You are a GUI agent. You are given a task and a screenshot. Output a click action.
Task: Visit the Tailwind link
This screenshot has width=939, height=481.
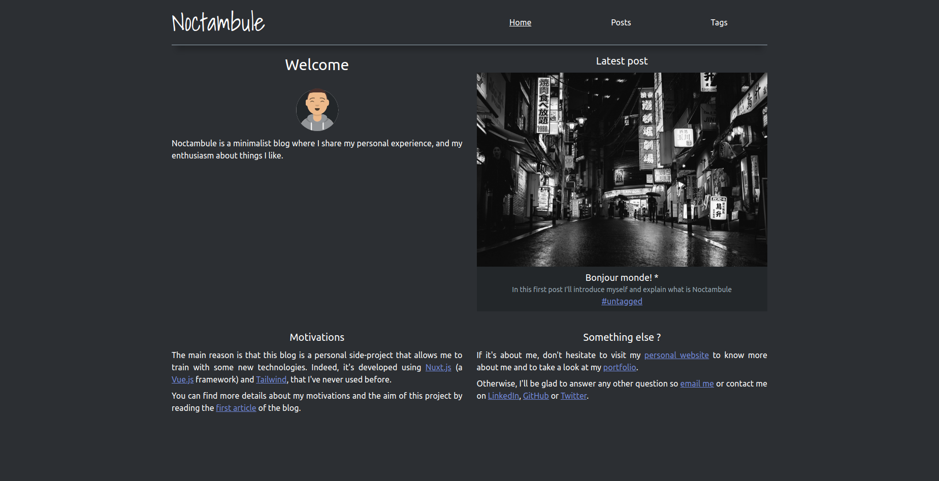(271, 379)
